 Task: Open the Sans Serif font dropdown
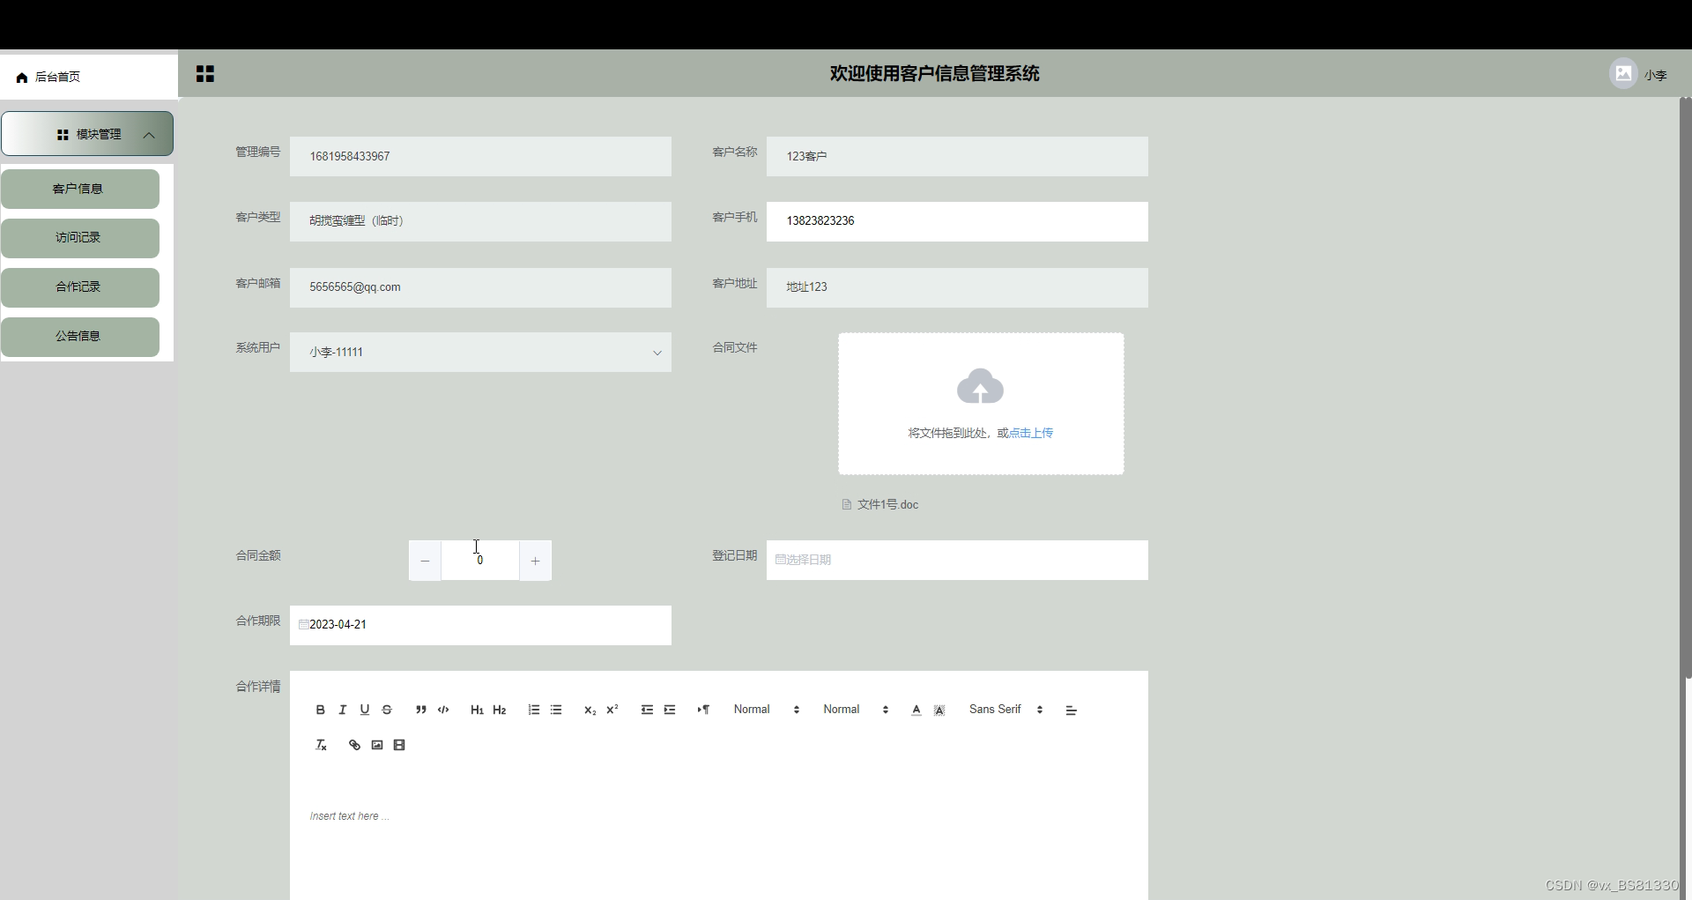coord(1006,710)
